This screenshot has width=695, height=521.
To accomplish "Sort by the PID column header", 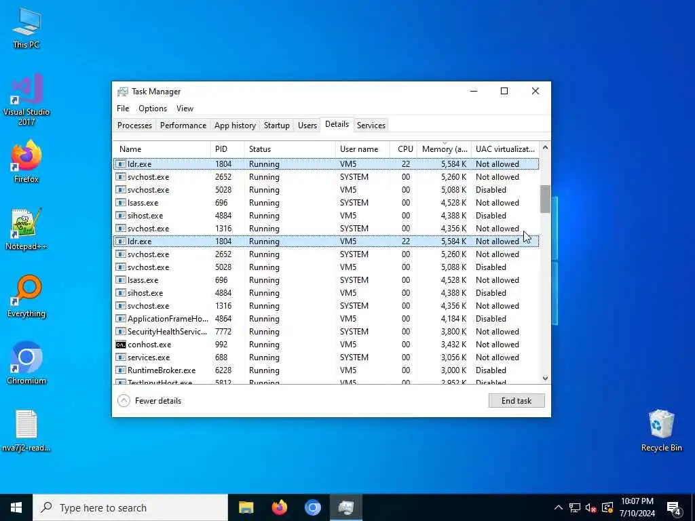I will [227, 149].
